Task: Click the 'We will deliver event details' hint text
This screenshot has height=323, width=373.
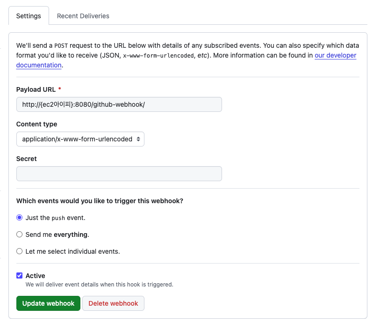Action: (x=100, y=285)
